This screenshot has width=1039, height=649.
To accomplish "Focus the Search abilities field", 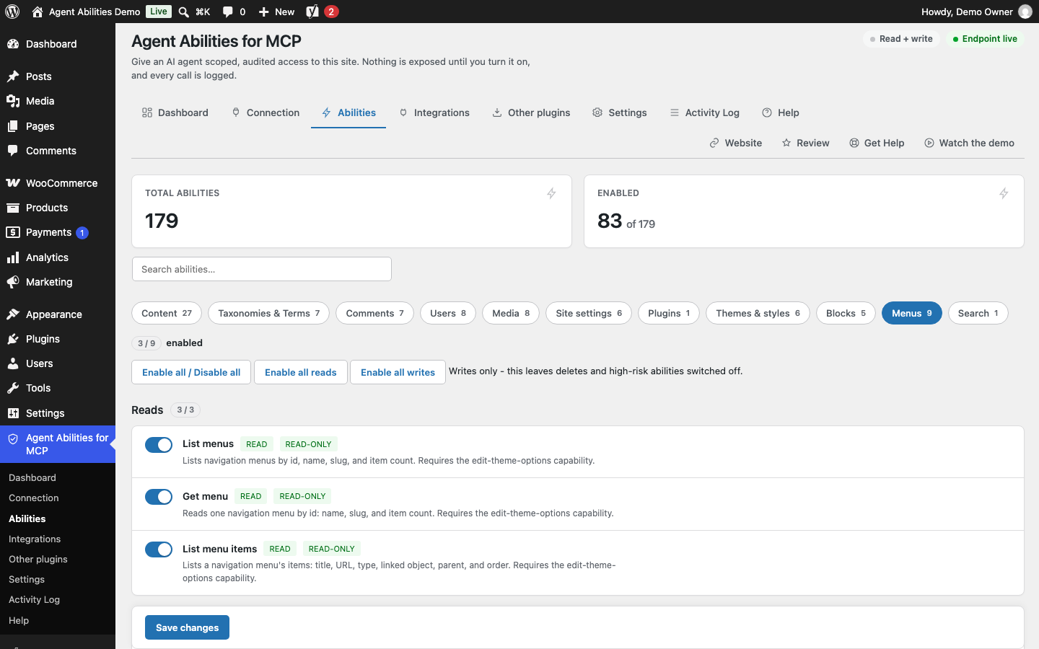I will [262, 269].
